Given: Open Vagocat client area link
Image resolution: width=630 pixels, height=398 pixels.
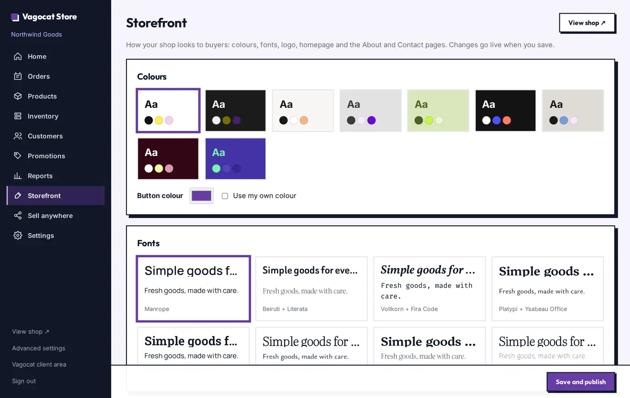Looking at the screenshot, I should click(39, 364).
